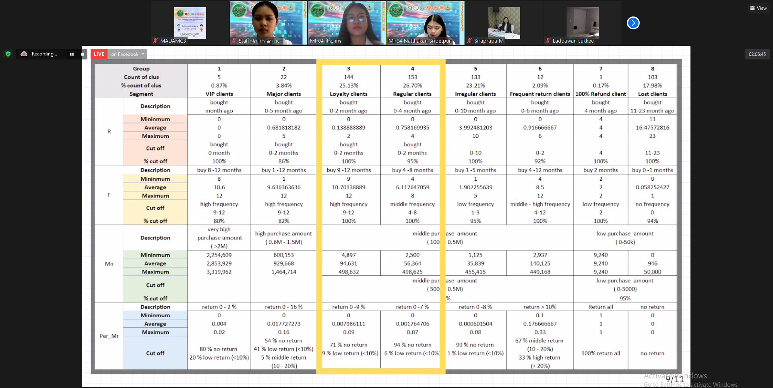This screenshot has width=773, height=388.
Task: Click the 'Major clients' segment cell
Action: click(284, 94)
